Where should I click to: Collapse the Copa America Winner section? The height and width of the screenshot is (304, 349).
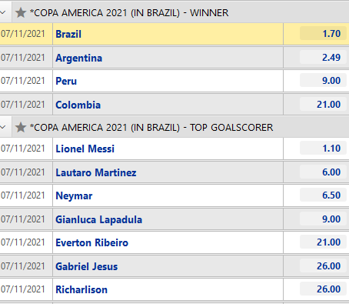point(3,12)
